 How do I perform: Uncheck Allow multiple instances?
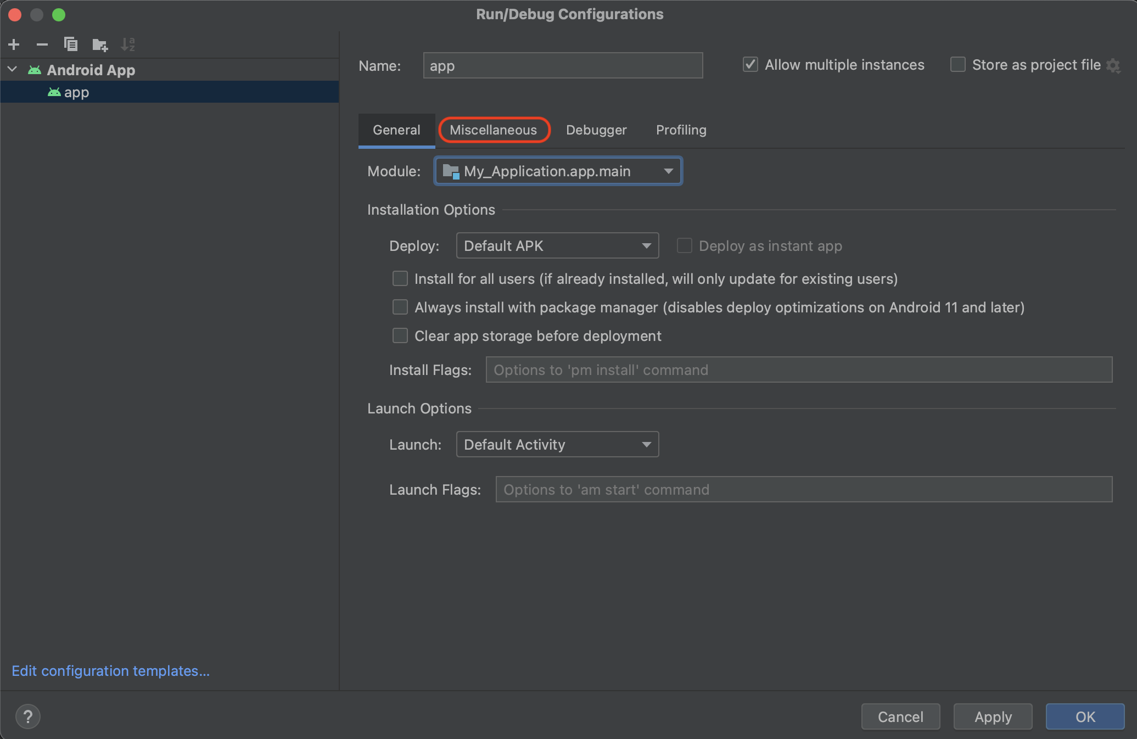(750, 65)
